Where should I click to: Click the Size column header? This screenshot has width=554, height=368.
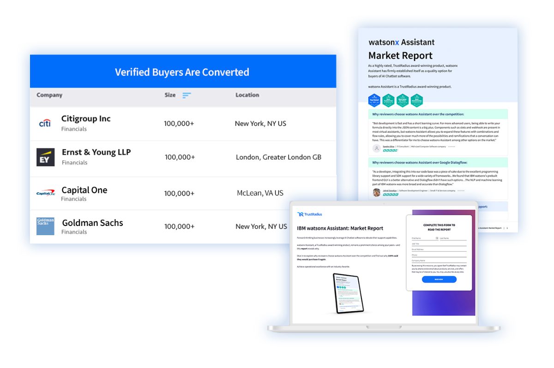(170, 95)
